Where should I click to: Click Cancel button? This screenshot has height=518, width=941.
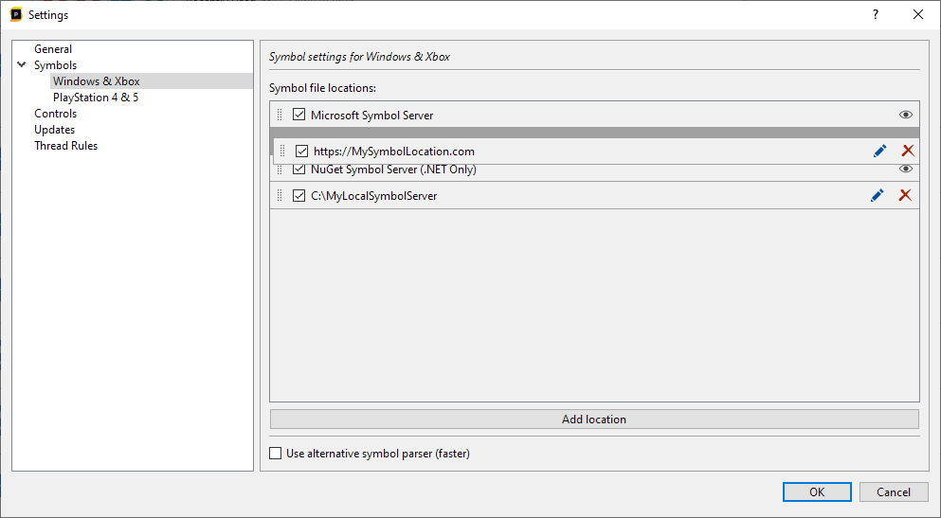(894, 492)
